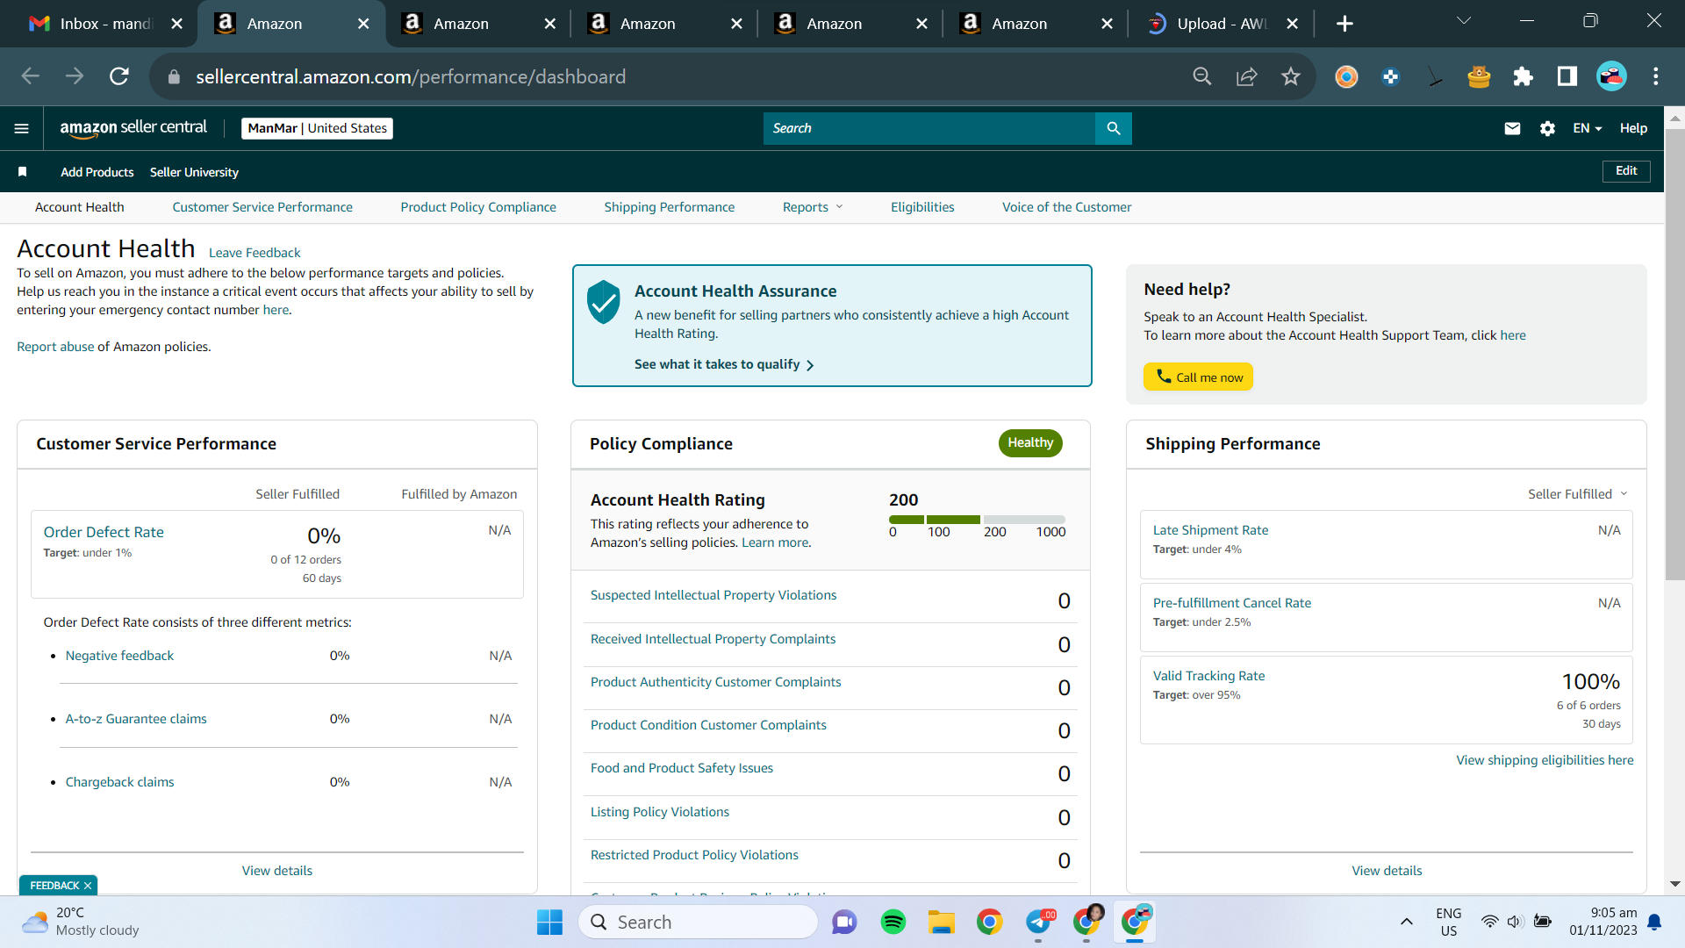Click the search magnifier button in Seller Central

coord(1114,128)
